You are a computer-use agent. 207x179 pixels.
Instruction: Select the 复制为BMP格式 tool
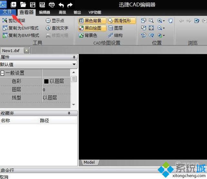[21, 35]
